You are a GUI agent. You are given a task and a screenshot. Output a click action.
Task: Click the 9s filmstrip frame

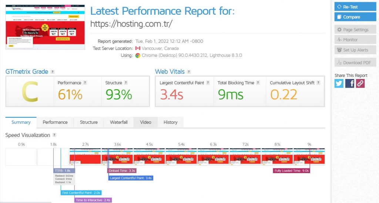[x=309, y=157]
